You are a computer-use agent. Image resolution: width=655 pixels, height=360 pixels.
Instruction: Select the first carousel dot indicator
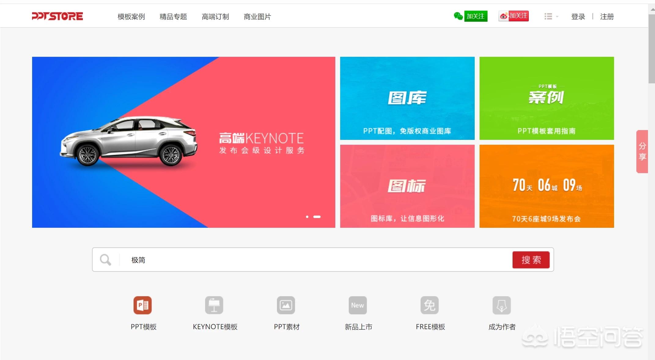(x=307, y=217)
